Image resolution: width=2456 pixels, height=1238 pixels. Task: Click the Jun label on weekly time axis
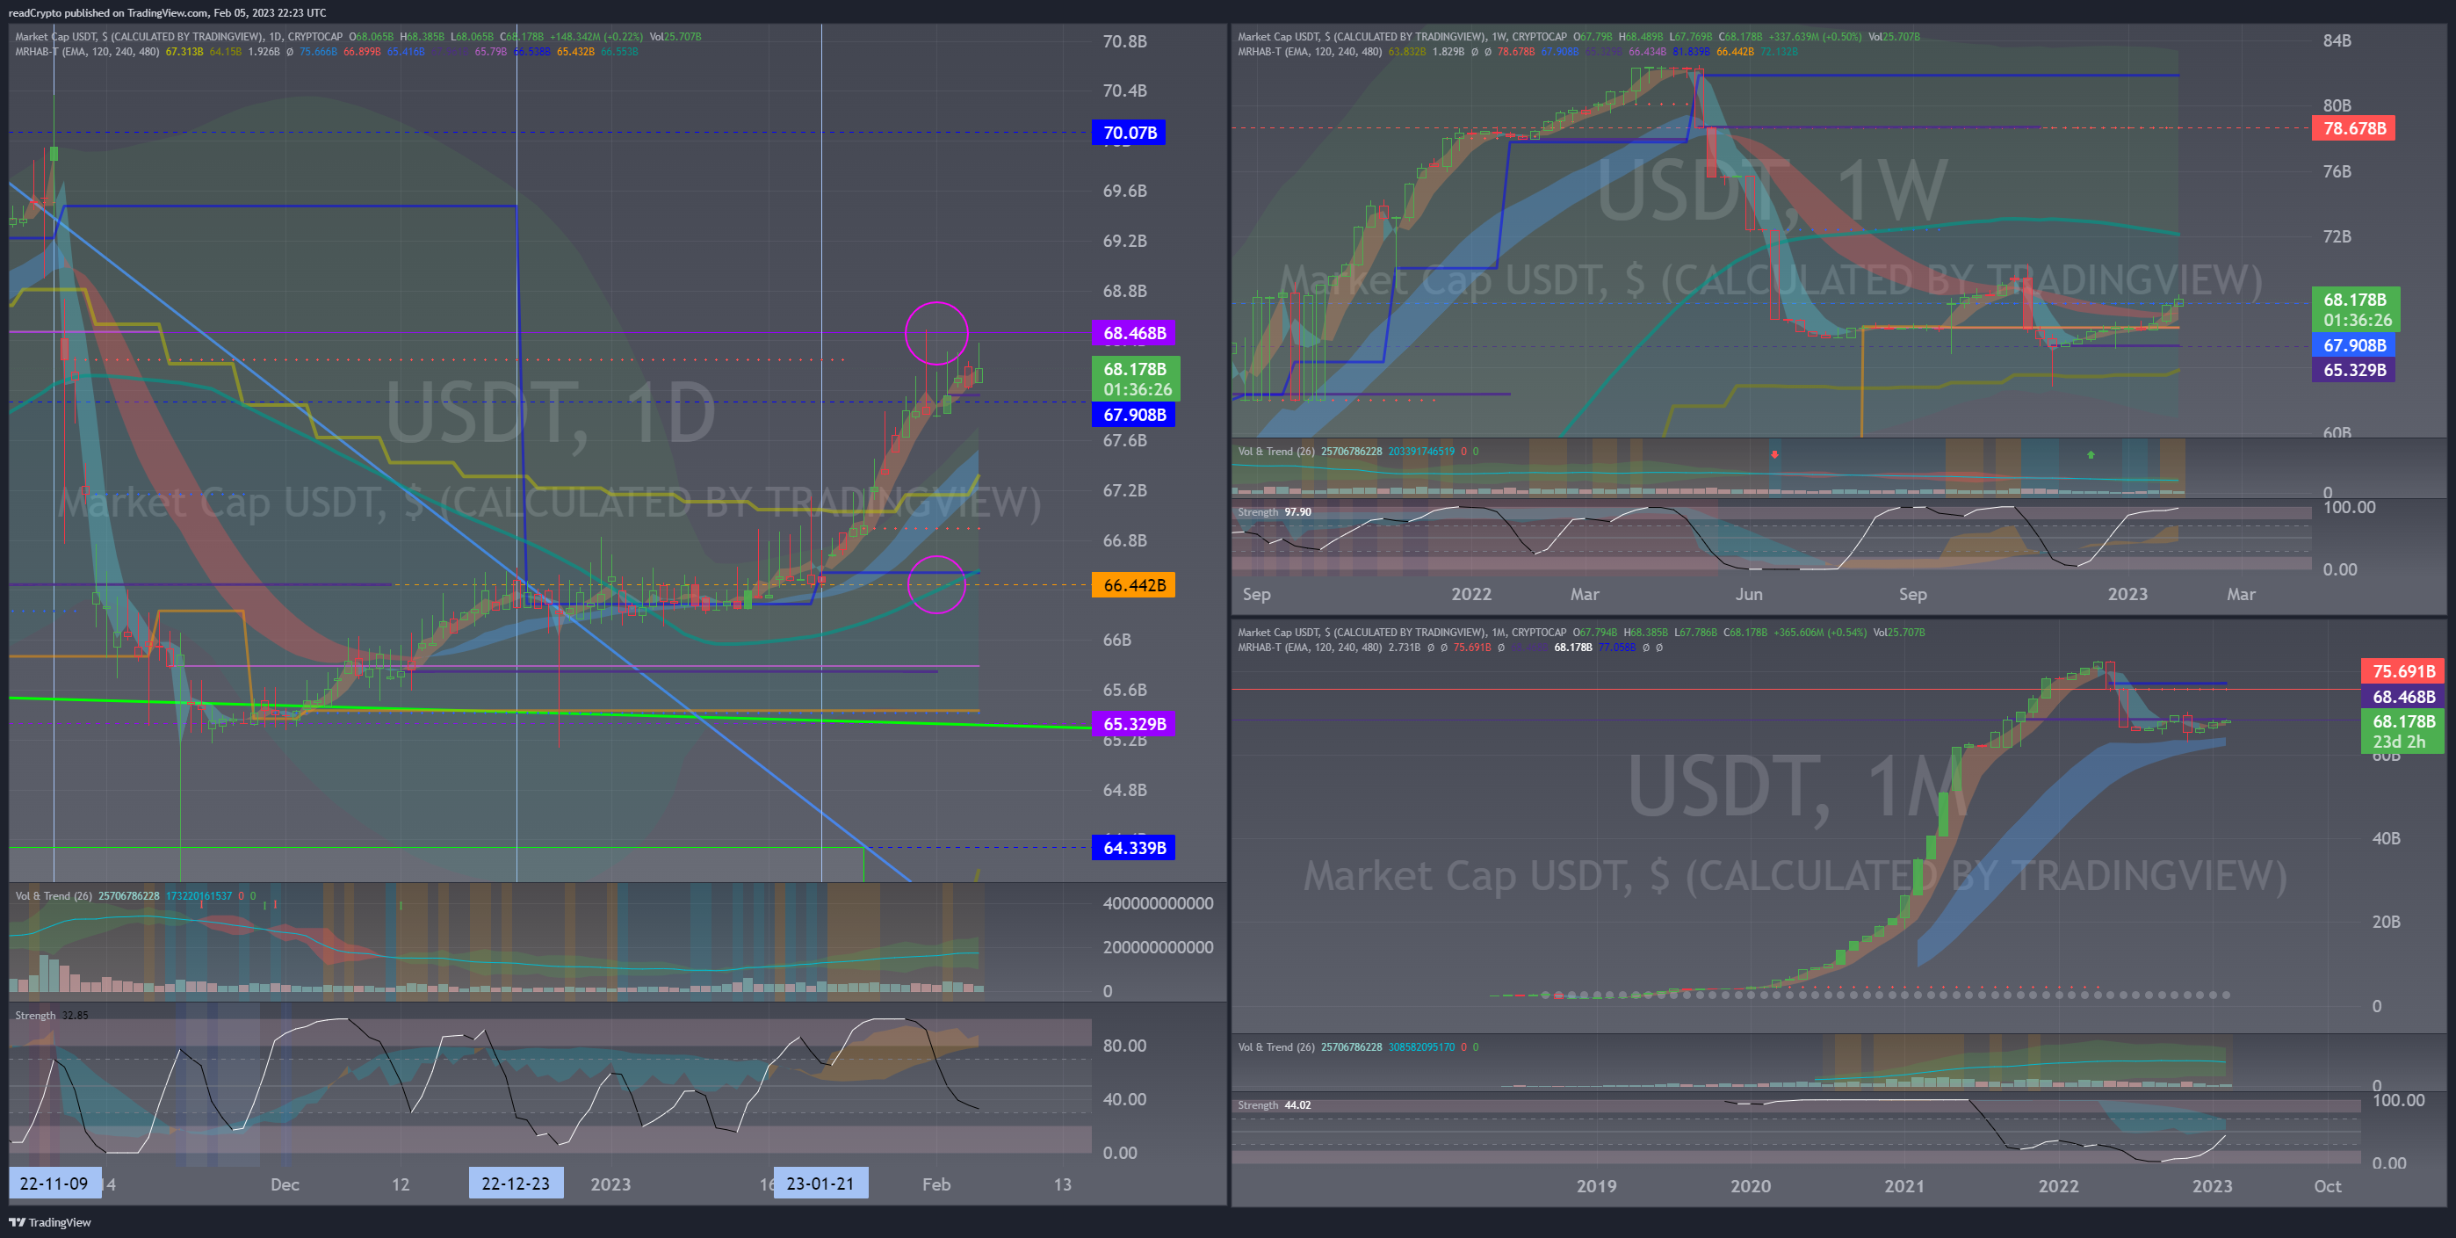[1749, 594]
